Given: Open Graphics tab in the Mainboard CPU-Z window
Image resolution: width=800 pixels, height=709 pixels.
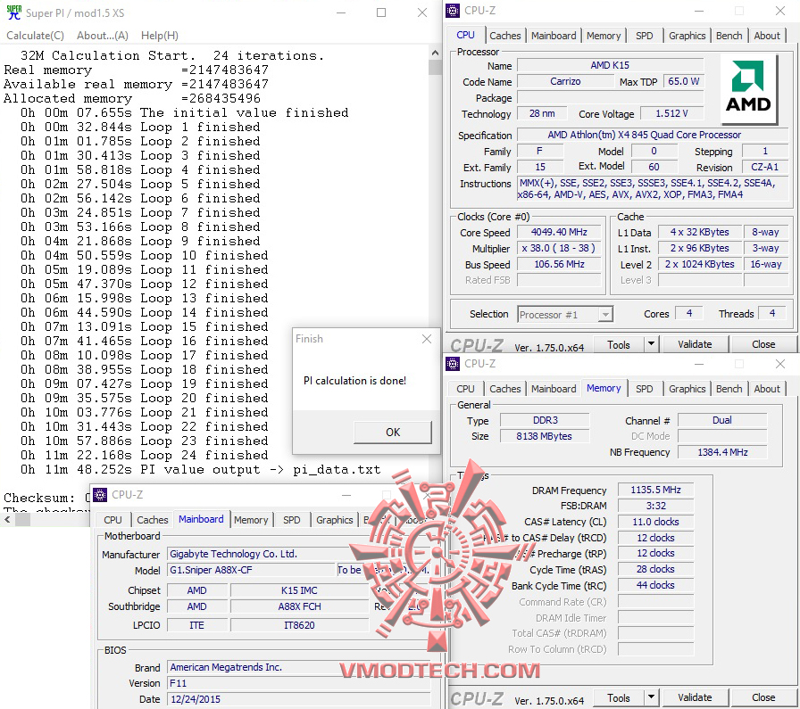Looking at the screenshot, I should click(x=334, y=520).
